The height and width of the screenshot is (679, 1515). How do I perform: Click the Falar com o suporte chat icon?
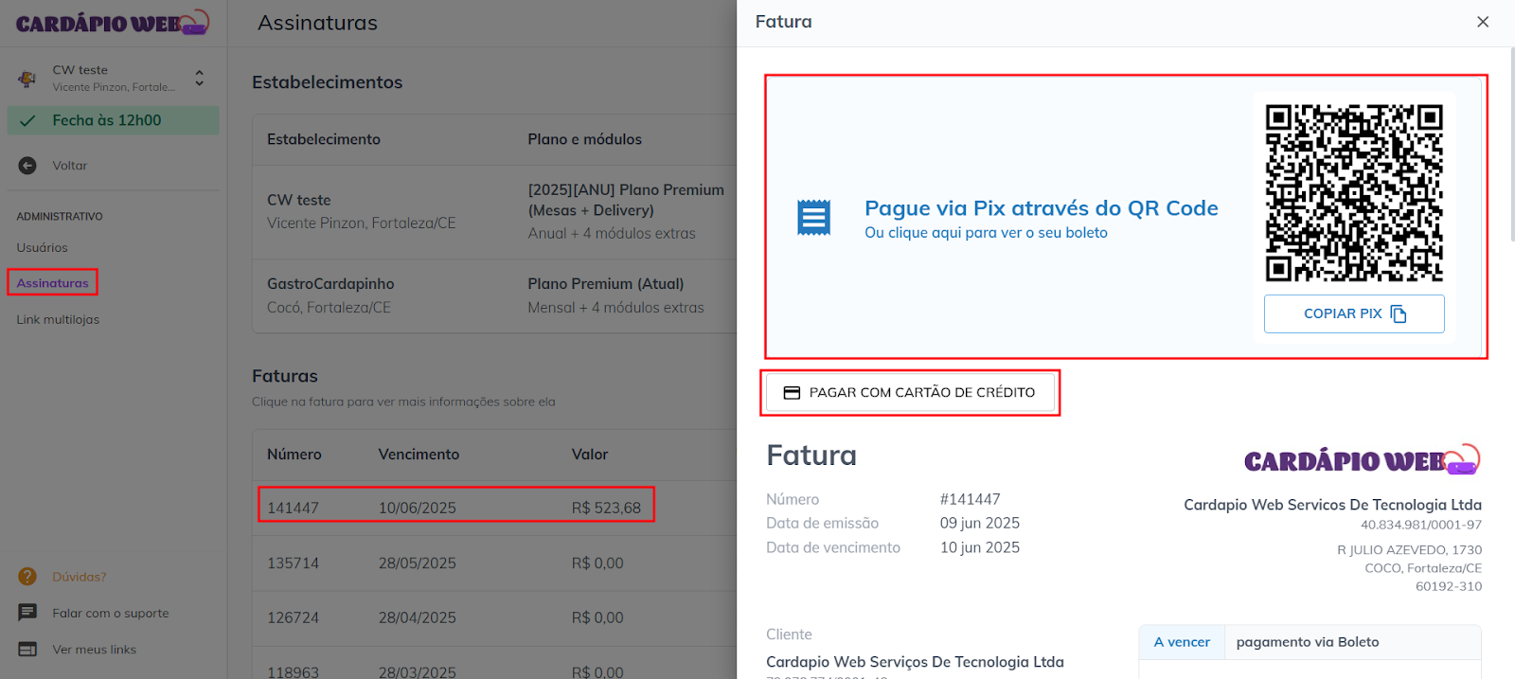(x=27, y=613)
